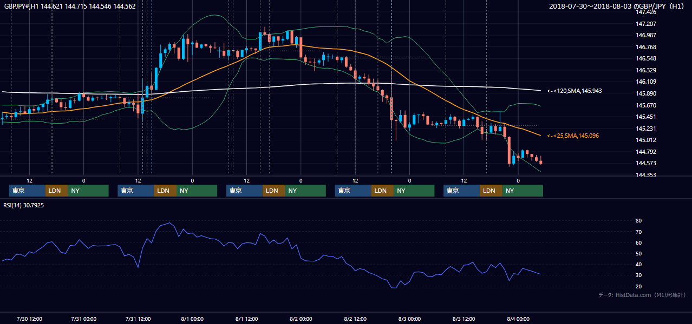
Task: Select the leftmost NY session block
Action: (88, 191)
